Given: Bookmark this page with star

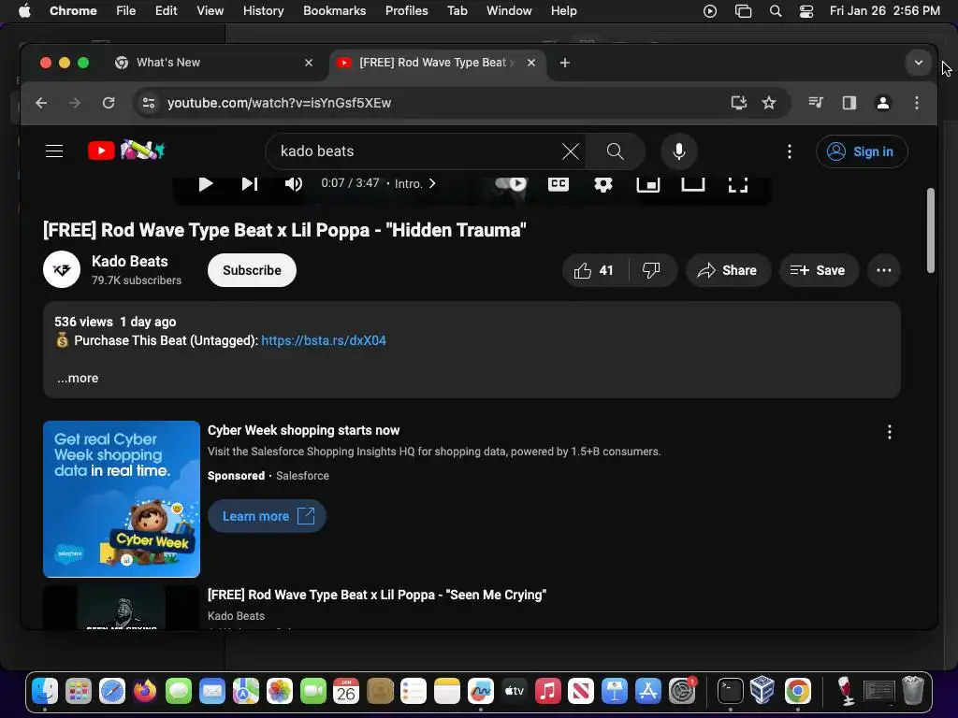Looking at the screenshot, I should (769, 103).
